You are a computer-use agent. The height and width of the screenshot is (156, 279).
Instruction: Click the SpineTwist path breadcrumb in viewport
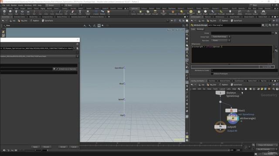coord(48,21)
